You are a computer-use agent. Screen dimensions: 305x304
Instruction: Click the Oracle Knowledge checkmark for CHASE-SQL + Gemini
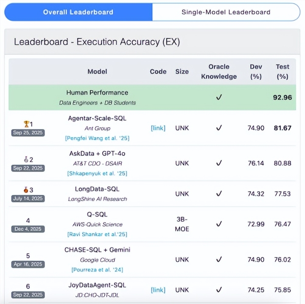pyautogui.click(x=219, y=259)
